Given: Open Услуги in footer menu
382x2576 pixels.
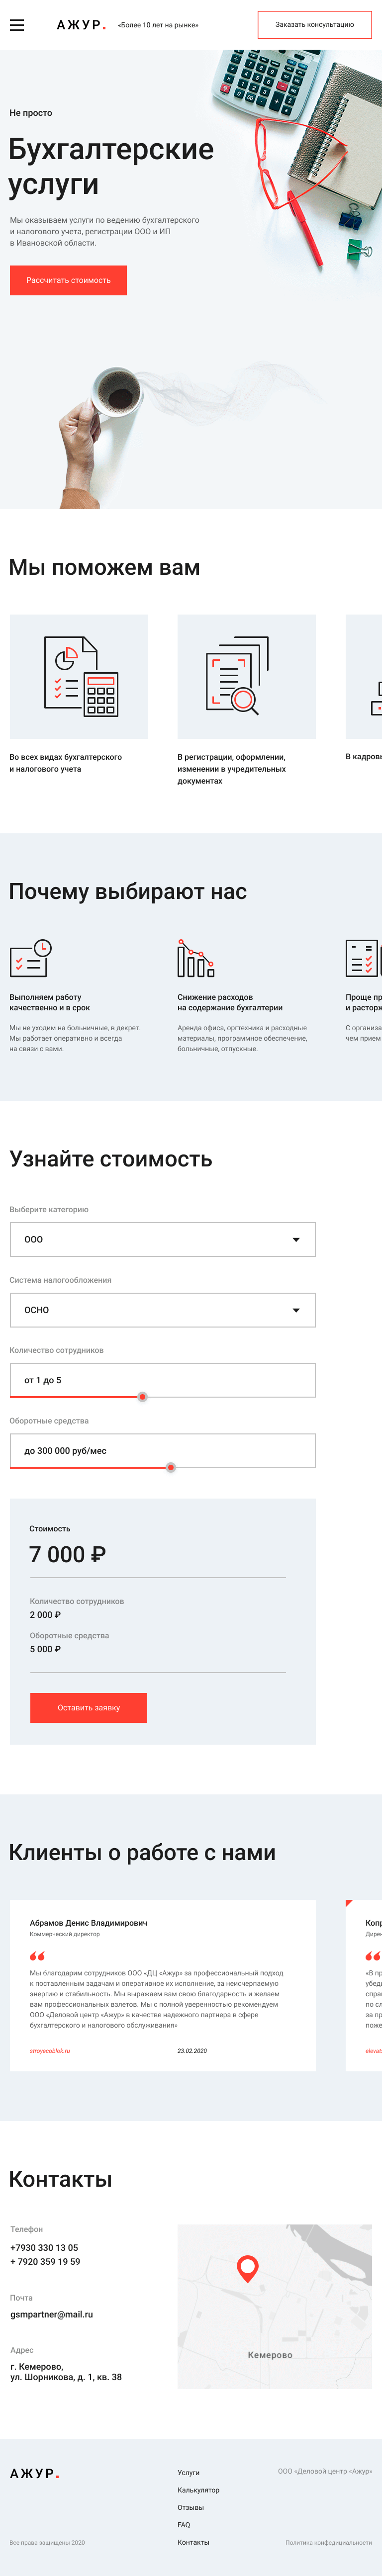Looking at the screenshot, I should tap(188, 2473).
